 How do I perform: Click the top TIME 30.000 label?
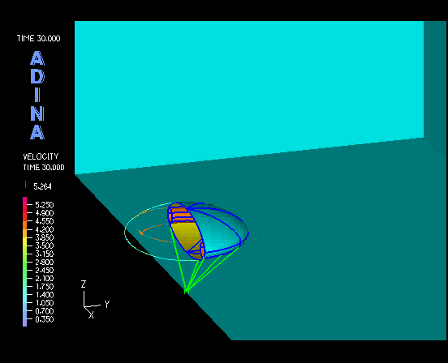39,38
